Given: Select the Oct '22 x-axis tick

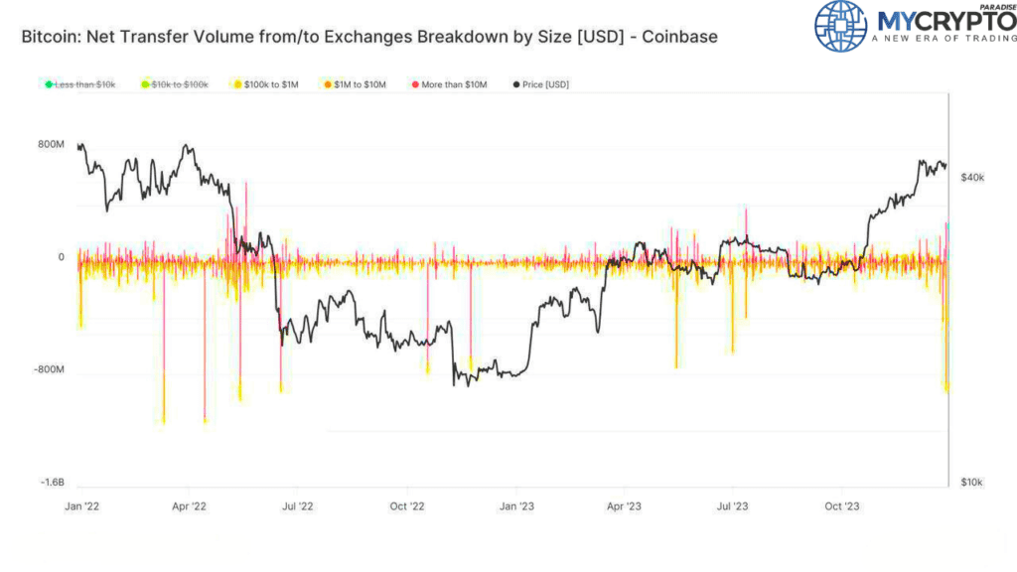Looking at the screenshot, I should tap(406, 506).
